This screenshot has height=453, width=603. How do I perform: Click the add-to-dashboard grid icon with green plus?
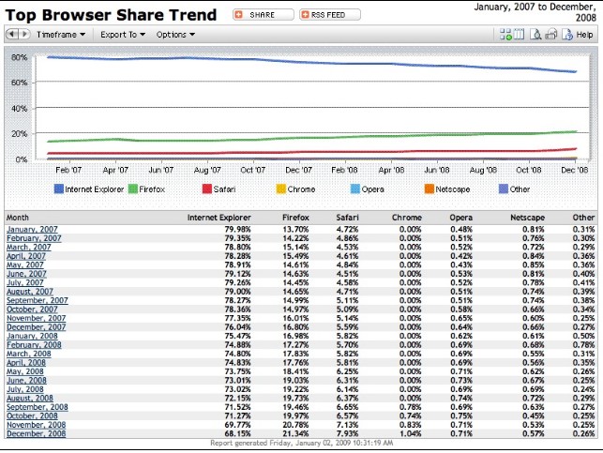tap(505, 34)
